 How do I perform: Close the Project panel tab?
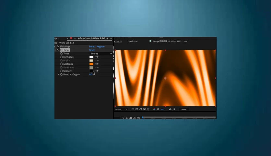(67, 38)
